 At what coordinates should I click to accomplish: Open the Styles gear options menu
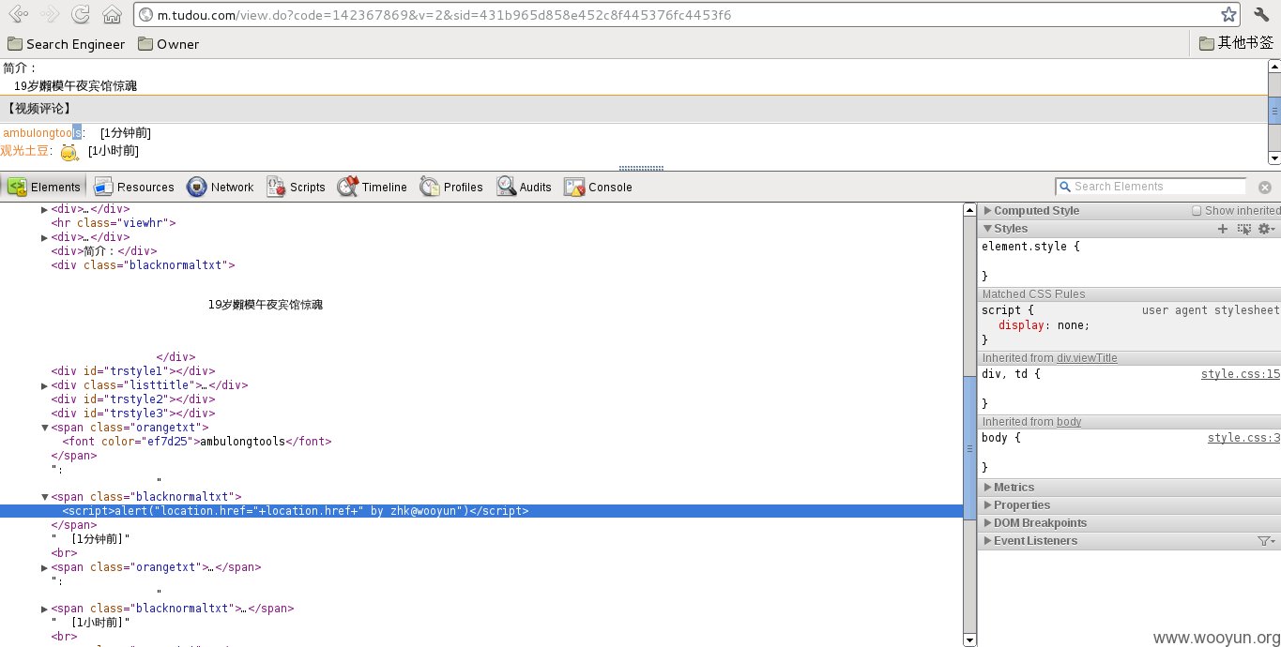pos(1267,229)
